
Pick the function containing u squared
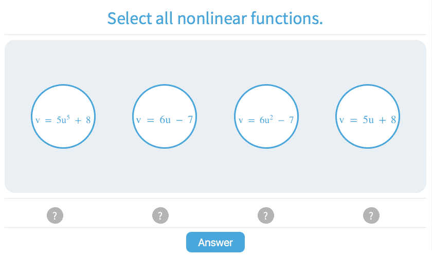click(266, 117)
